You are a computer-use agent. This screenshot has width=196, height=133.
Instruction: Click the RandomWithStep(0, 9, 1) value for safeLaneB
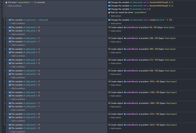pyautogui.click(x=161, y=6)
